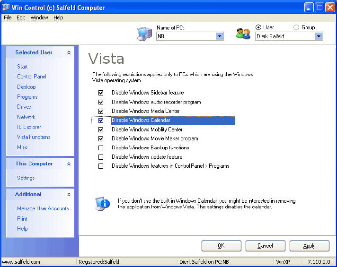Click the user field showing Dierk Salfeld
Viewport: 337px width, 267px height.
tap(289, 36)
